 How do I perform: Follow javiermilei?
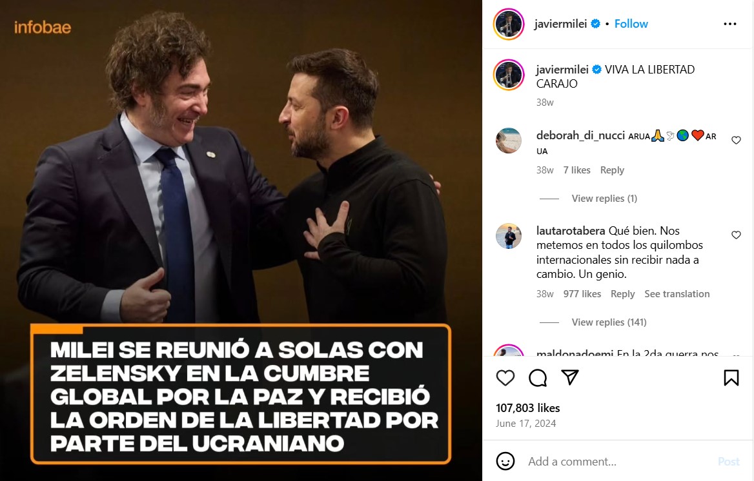point(631,24)
